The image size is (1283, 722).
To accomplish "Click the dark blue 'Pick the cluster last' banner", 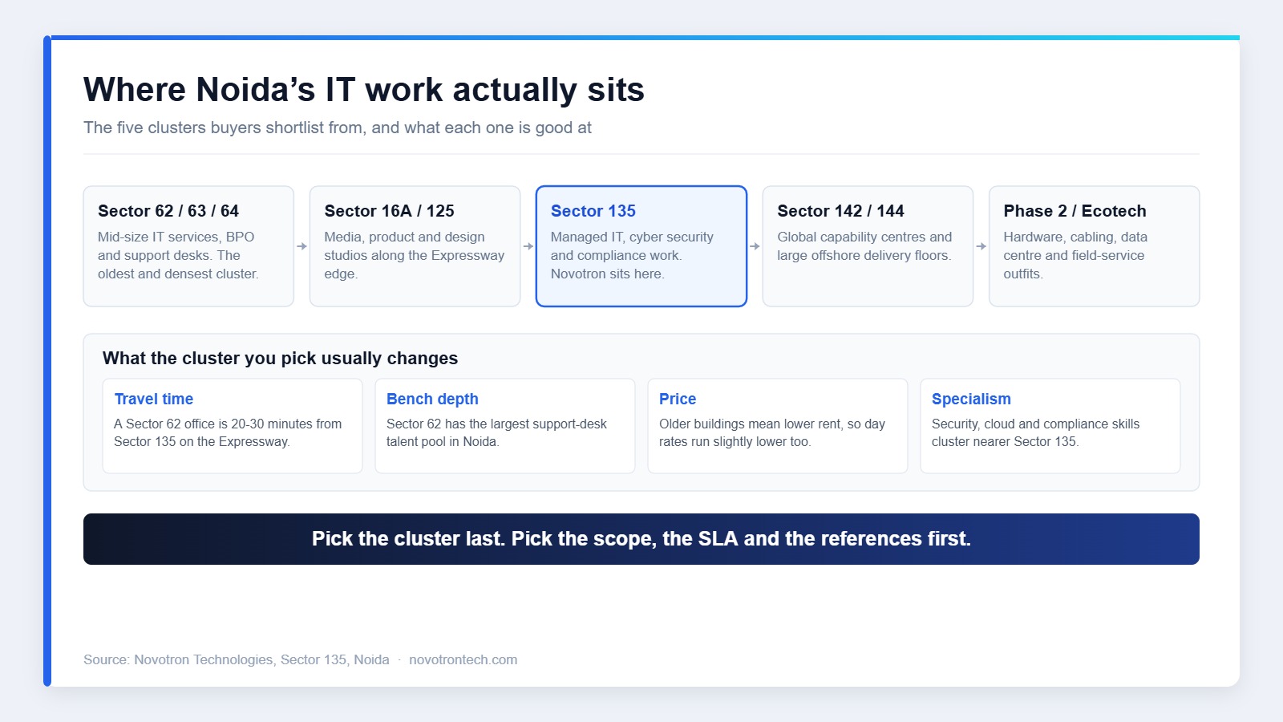I will click(x=641, y=539).
